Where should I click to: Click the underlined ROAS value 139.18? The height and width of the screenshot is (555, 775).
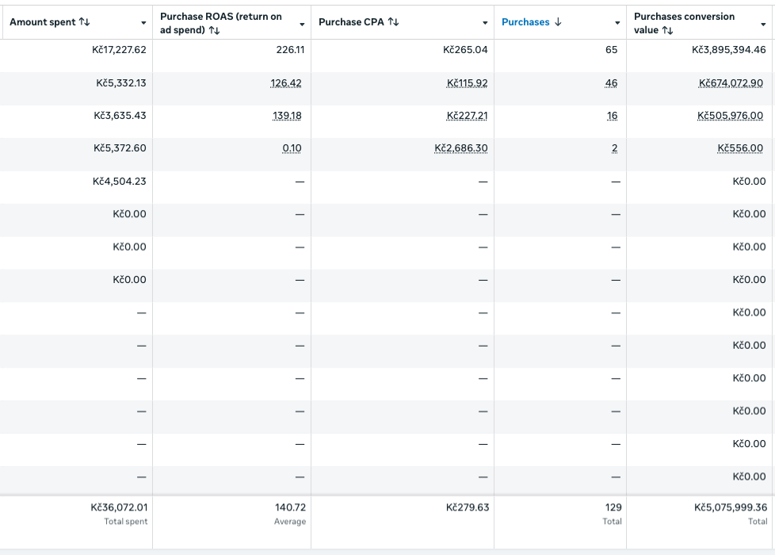287,116
